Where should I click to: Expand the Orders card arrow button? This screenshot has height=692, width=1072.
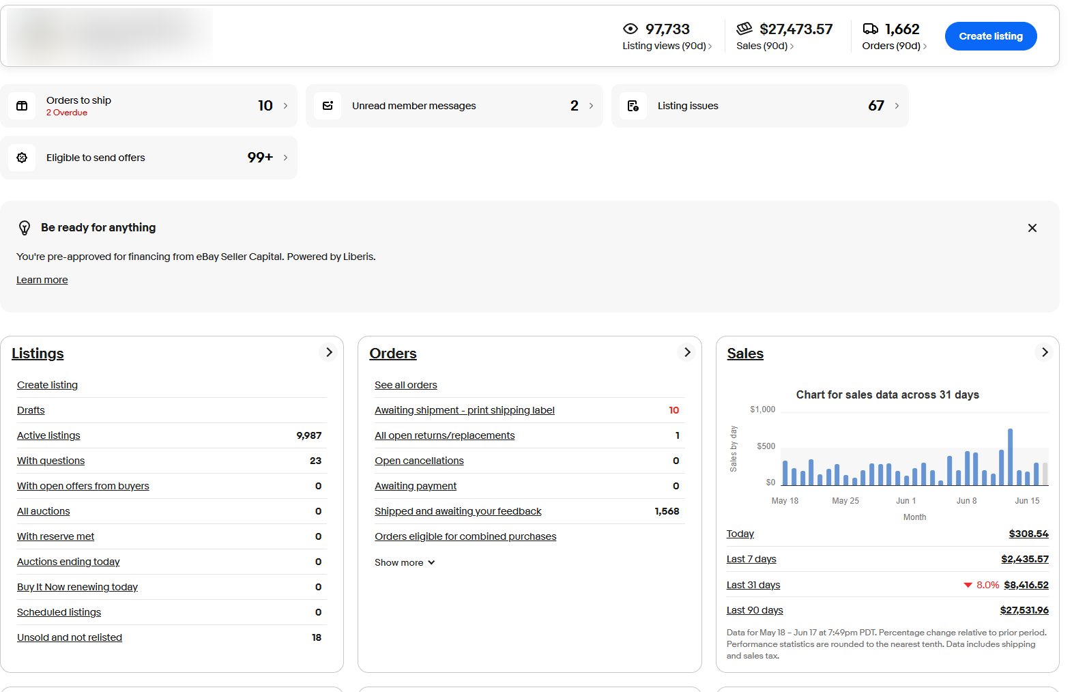(x=687, y=352)
